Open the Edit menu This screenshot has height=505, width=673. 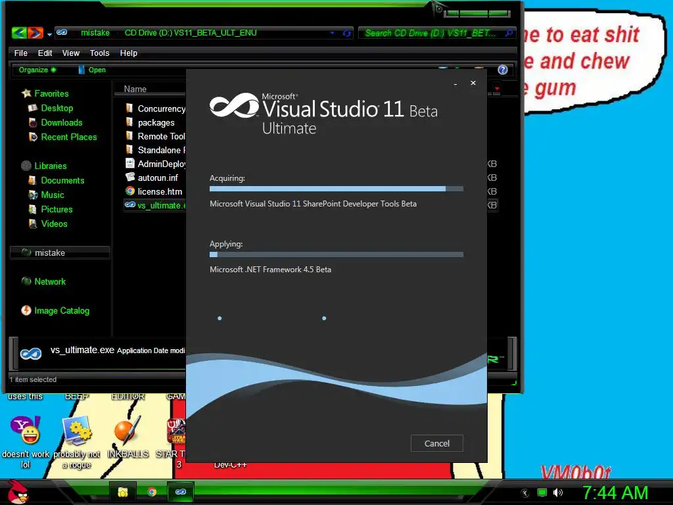click(x=45, y=53)
